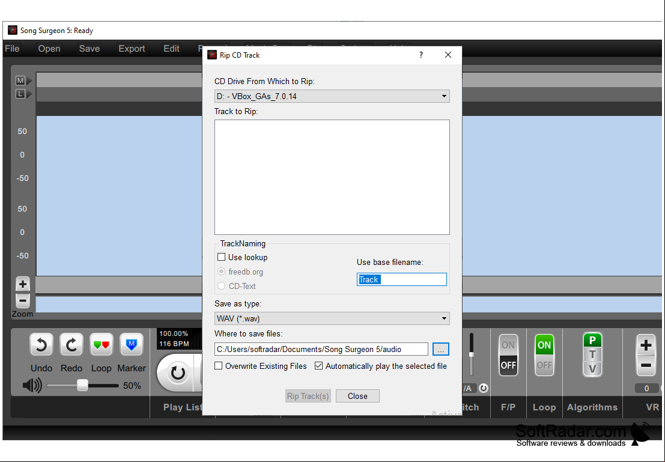Viewport: 665px width, 462px height.
Task: Turn the Loop switch ON
Action: (544, 345)
